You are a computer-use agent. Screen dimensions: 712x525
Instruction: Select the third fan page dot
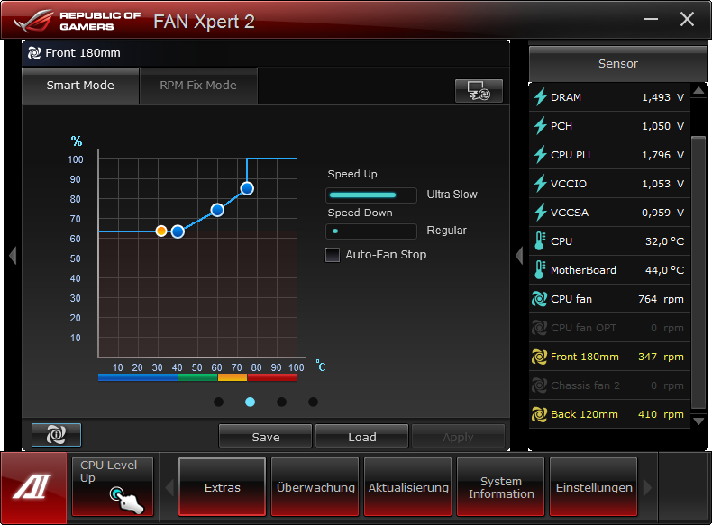coord(281,402)
